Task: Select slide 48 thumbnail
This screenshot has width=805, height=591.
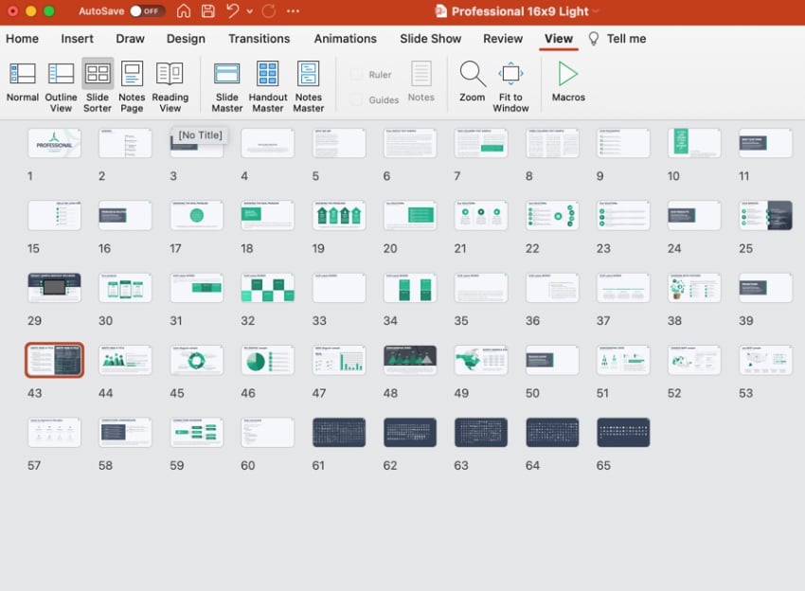Action: [x=410, y=360]
